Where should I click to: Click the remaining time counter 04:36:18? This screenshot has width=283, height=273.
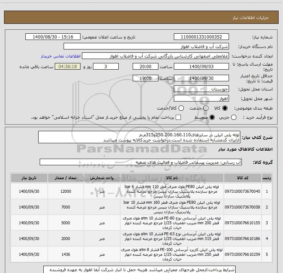coord(68,66)
